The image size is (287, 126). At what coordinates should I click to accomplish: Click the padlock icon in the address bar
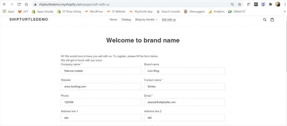35,4
